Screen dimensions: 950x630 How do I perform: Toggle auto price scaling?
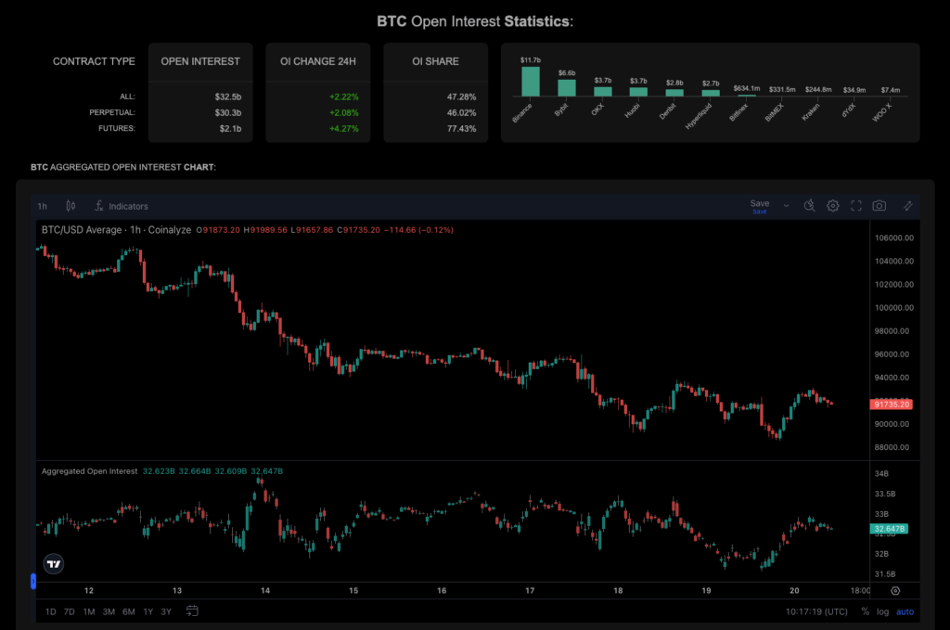coord(905,611)
